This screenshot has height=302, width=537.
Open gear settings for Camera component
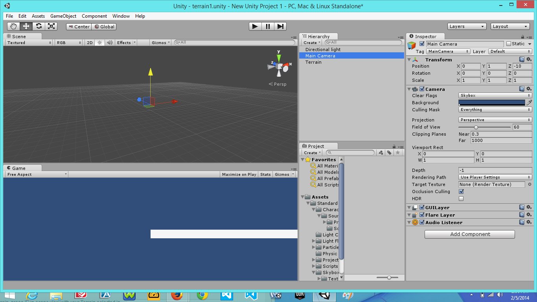pyautogui.click(x=529, y=89)
